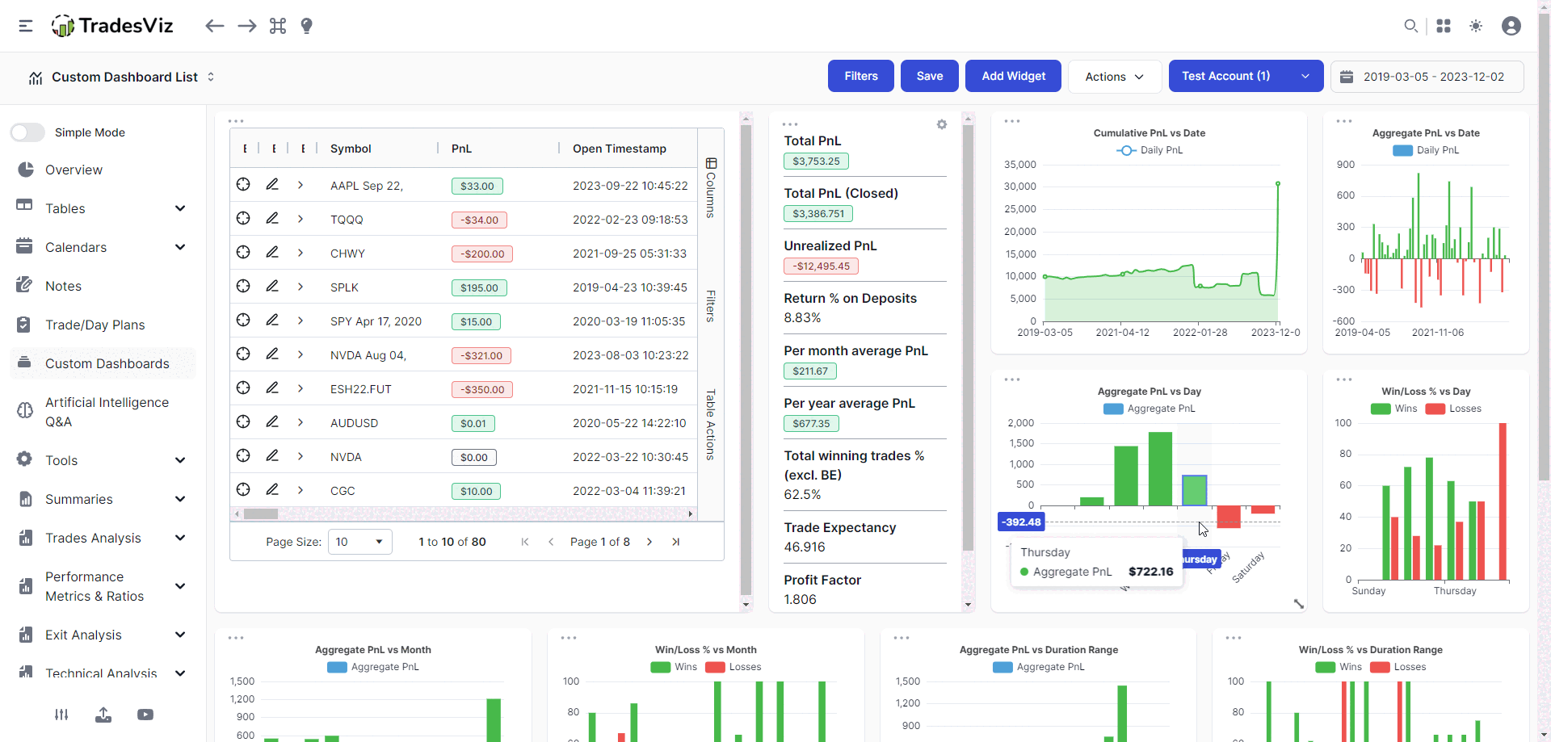Save the dashboard layout

pyautogui.click(x=929, y=76)
